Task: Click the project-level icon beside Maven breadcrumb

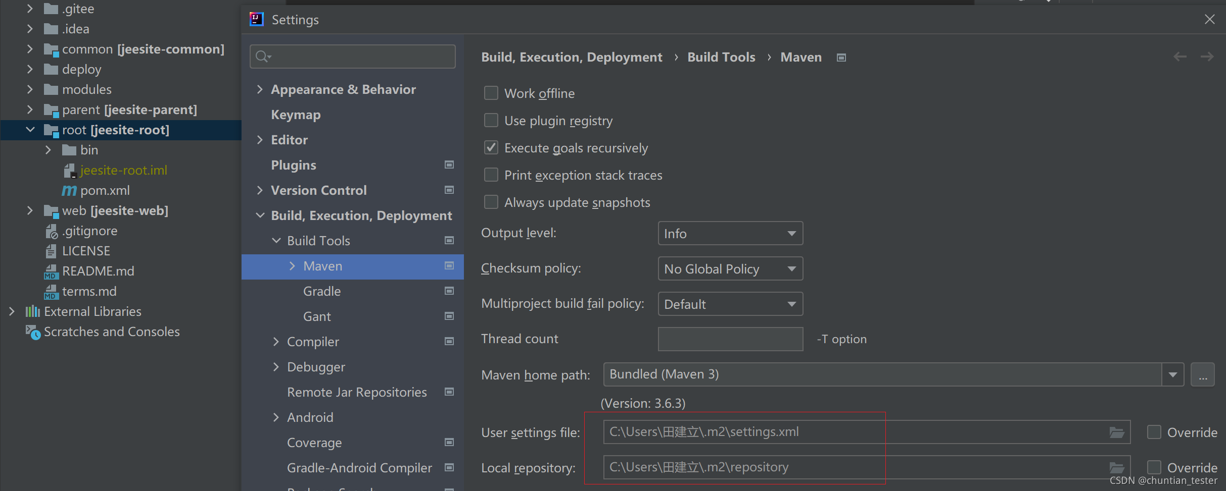Action: click(841, 58)
